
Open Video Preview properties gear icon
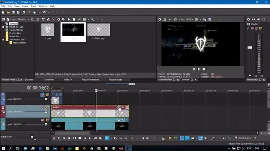pos(159,19)
